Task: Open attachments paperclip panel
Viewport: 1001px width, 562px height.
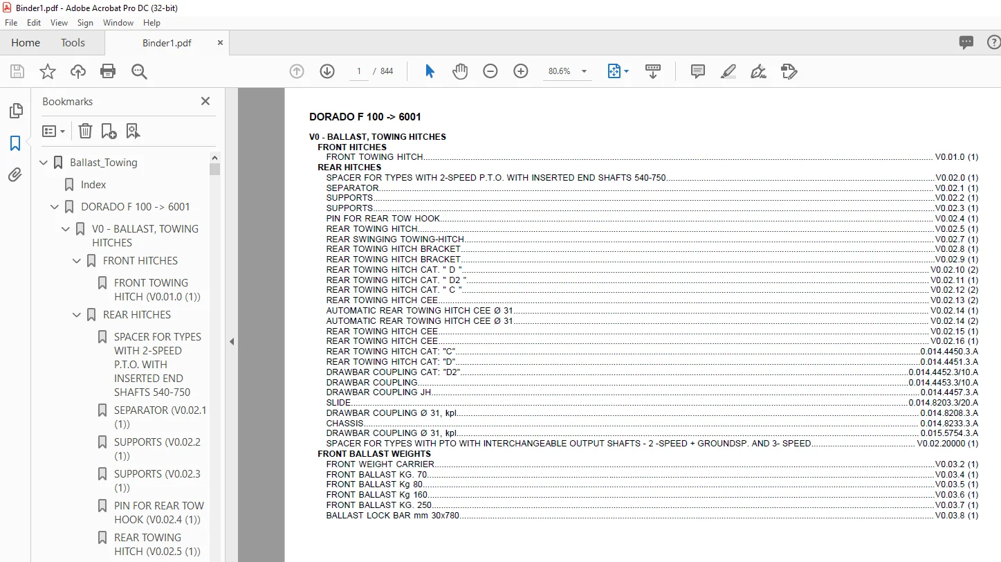Action: [15, 175]
